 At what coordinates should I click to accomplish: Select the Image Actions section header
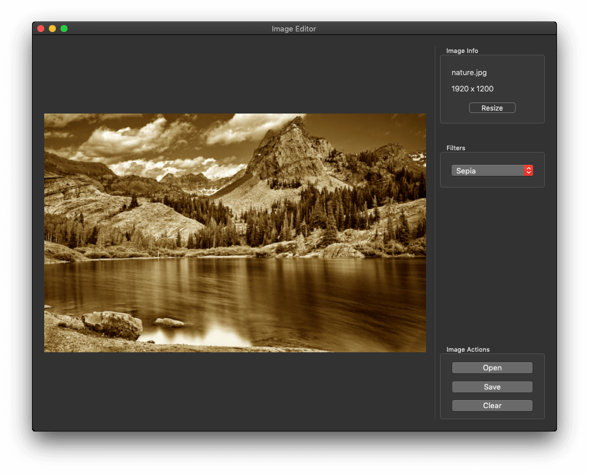468,349
